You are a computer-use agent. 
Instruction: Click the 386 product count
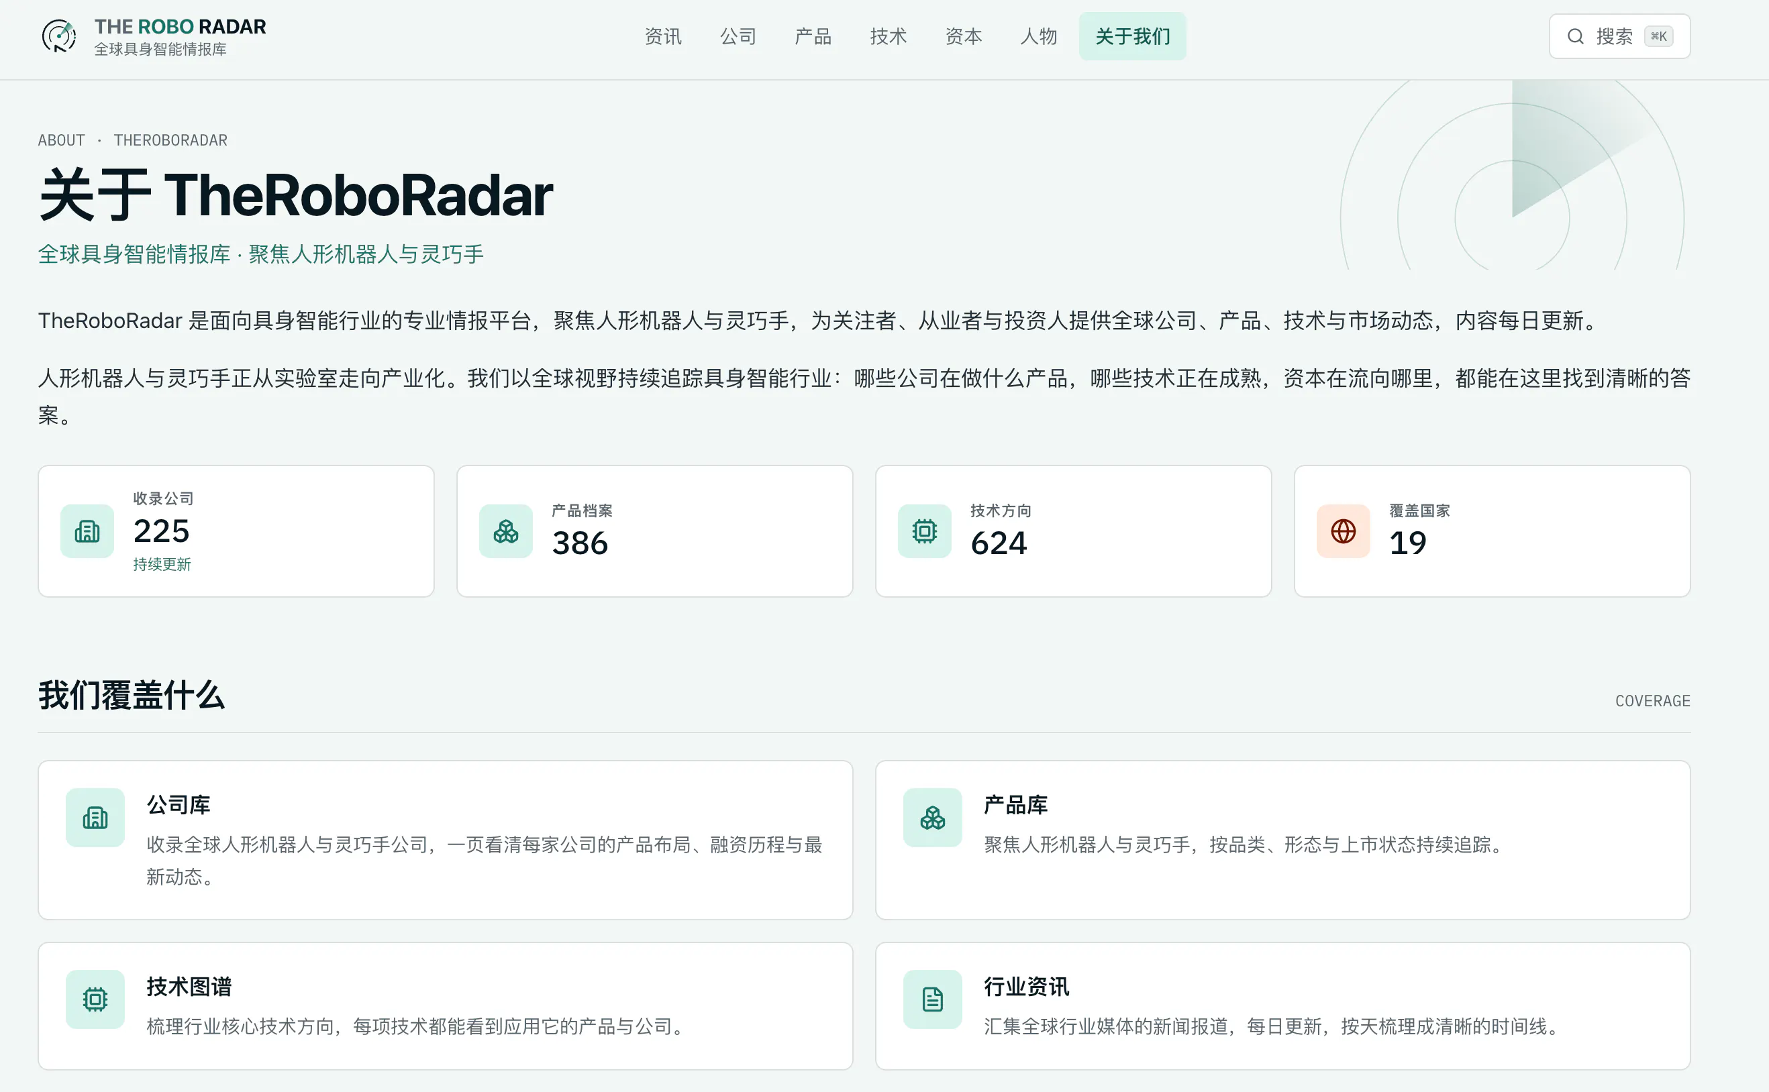580,543
